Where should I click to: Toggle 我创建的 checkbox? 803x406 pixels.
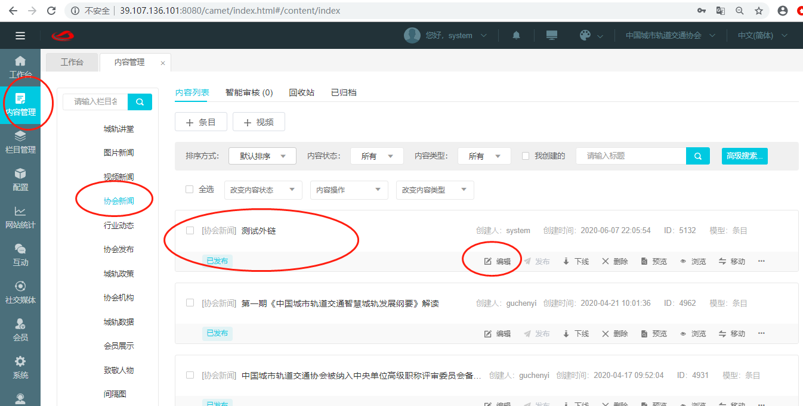(526, 156)
